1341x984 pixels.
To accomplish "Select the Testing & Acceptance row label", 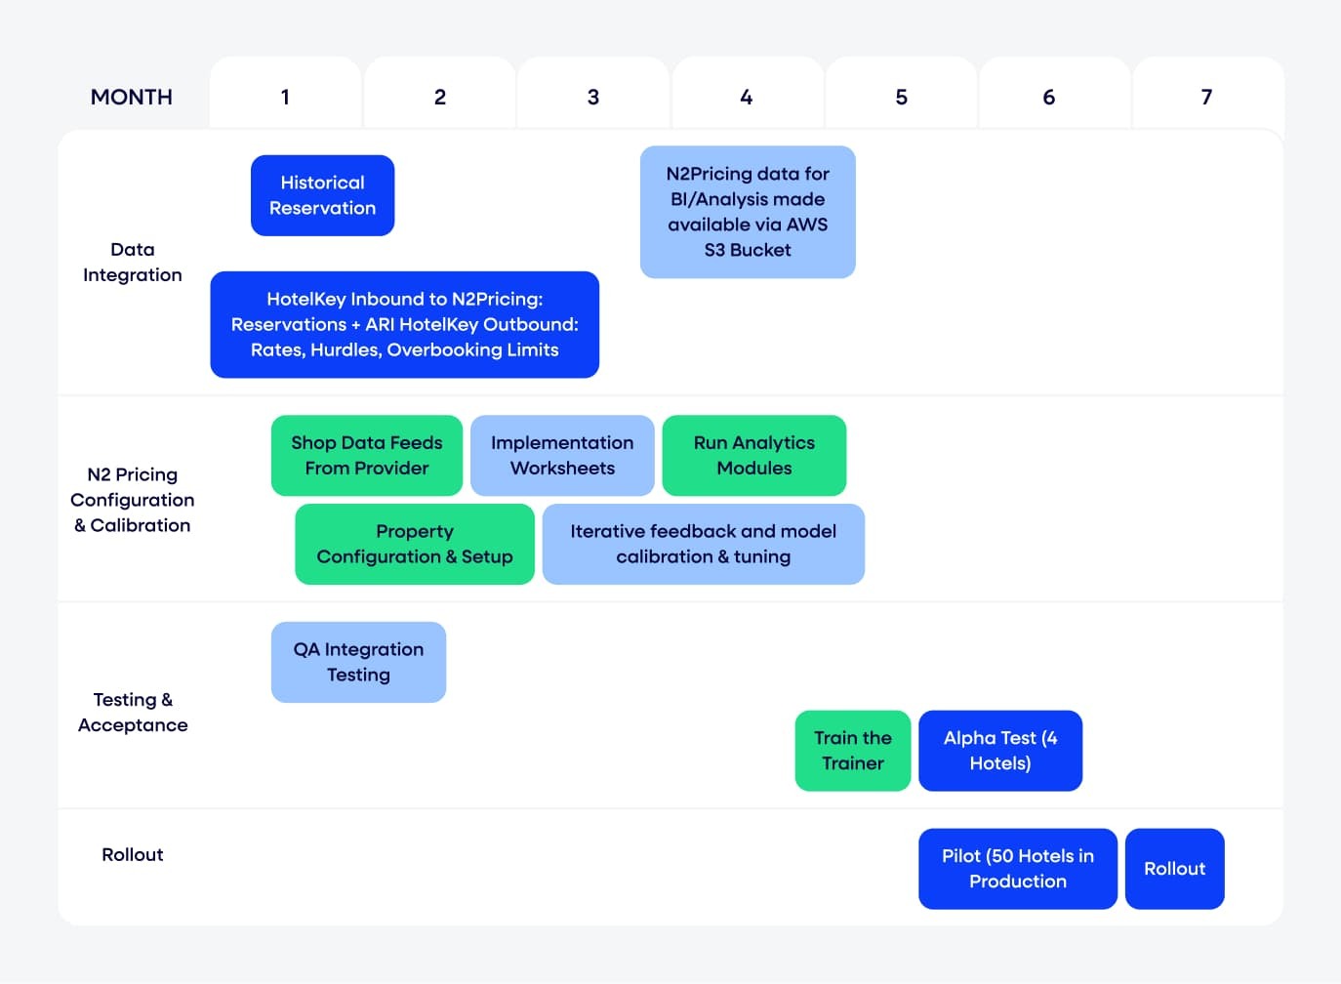I will tap(133, 712).
